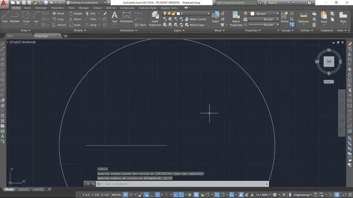Click the Trim tool
The image size is (353, 198).
tap(90, 13)
